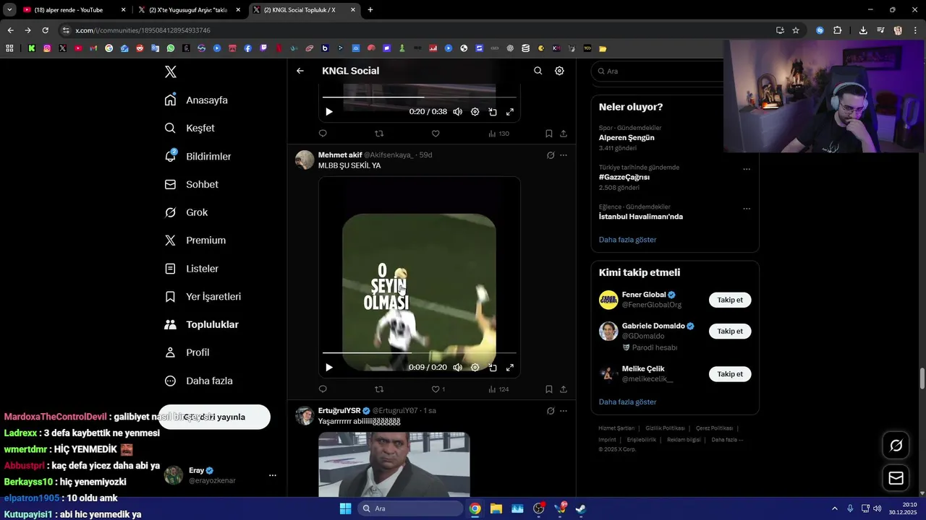Show more trends with Daha fazla göster
Image resolution: width=926 pixels, height=520 pixels.
pyautogui.click(x=627, y=240)
